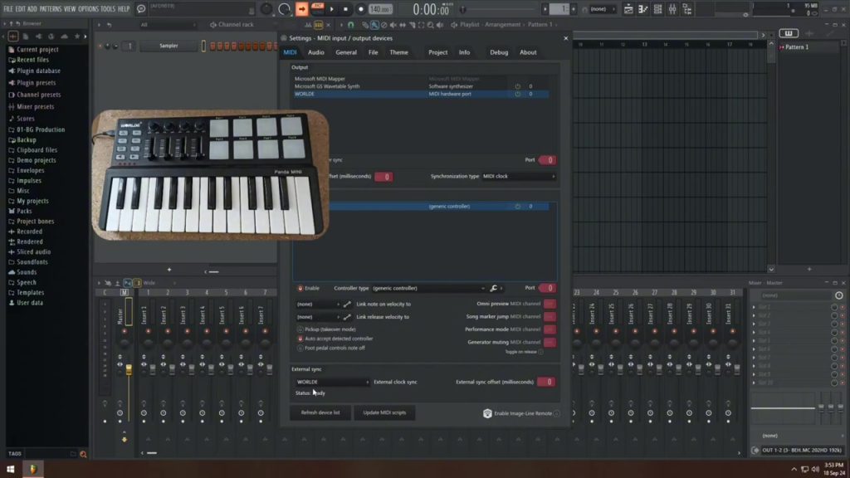850x478 pixels.
Task: Click Update MIDI scripts button
Action: tap(384, 413)
